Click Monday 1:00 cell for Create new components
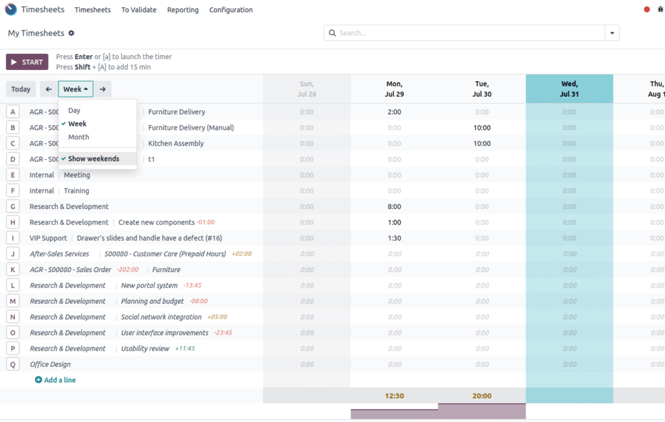Image resolution: width=665 pixels, height=422 pixels. pos(394,222)
